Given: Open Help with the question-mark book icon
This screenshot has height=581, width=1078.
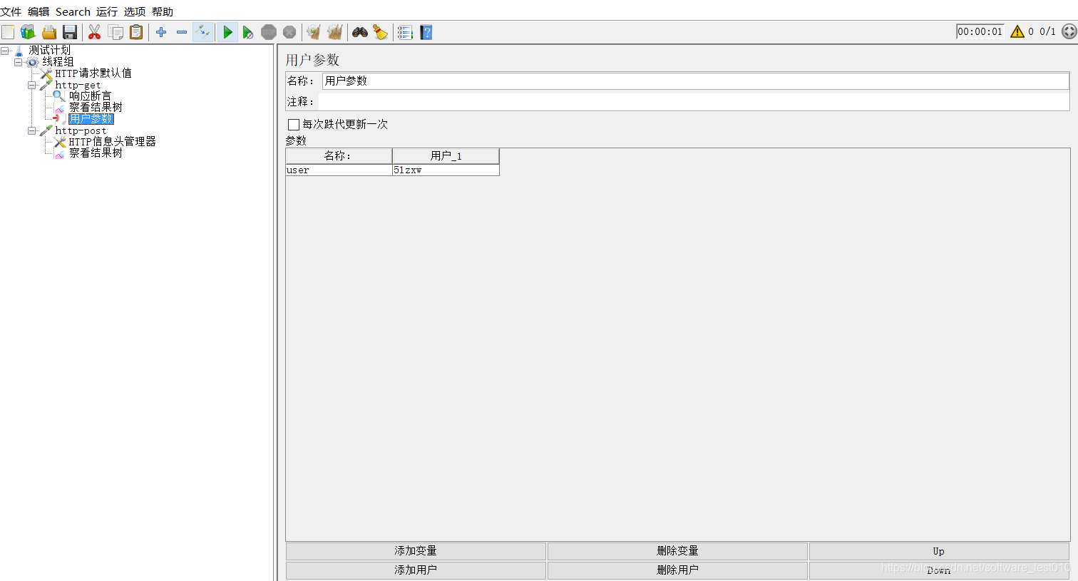Looking at the screenshot, I should pos(426,32).
